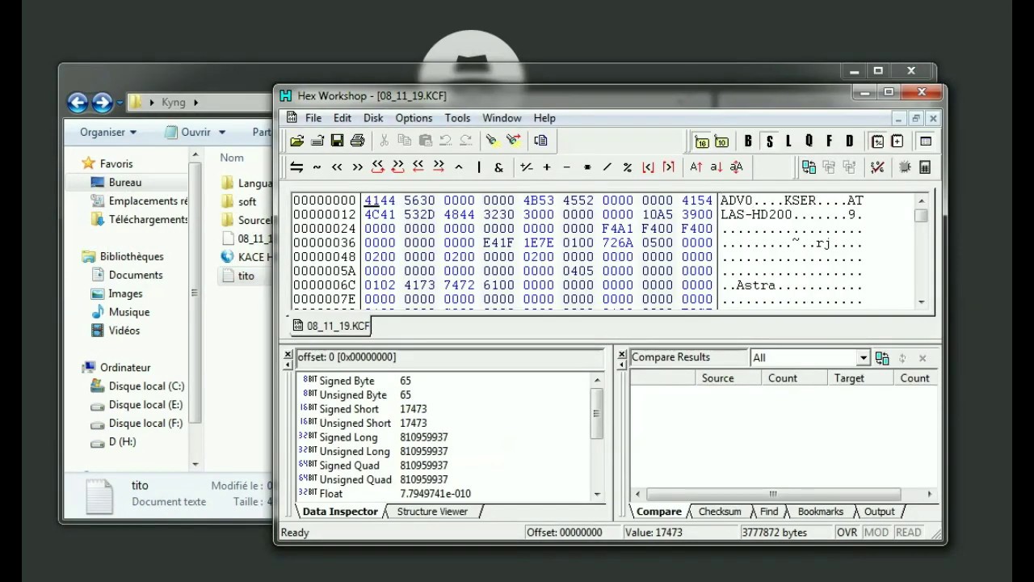Click the AND ampersand operation icon
The image size is (1034, 582).
pos(499,167)
